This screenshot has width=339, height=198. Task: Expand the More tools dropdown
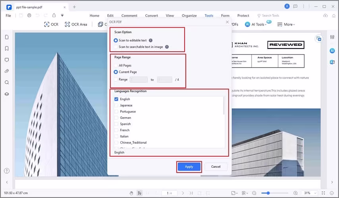286,25
